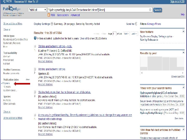The image size is (187, 140).
Task: Click the orange RSS feed icon
Action: 49,15
